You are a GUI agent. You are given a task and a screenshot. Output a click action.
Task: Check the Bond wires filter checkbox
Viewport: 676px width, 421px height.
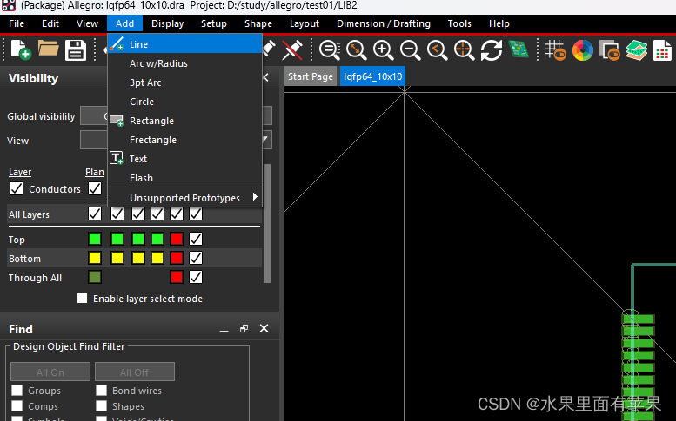[102, 391]
